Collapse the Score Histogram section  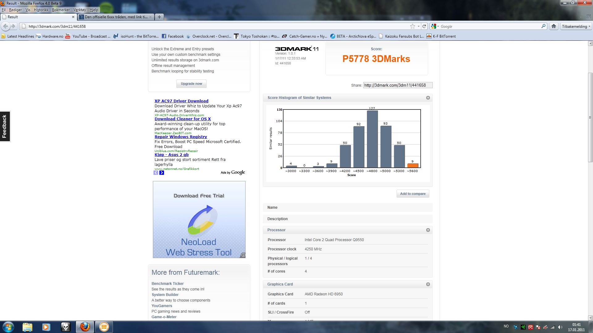[x=428, y=98]
